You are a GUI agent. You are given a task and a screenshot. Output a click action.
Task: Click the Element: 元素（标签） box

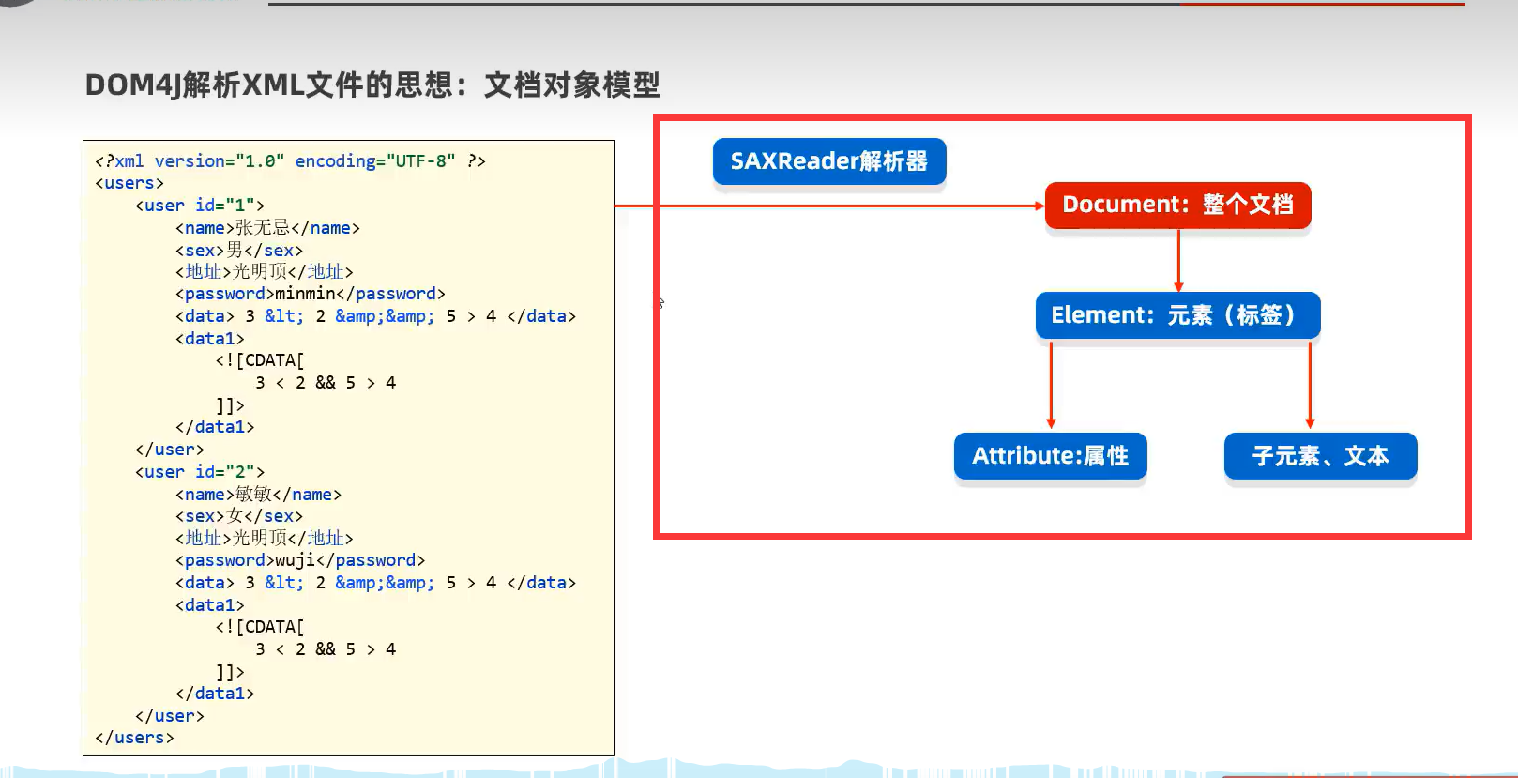click(x=1177, y=315)
